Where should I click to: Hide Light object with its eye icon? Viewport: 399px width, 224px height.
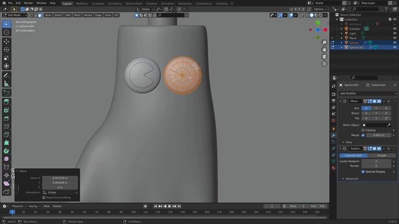coord(395,34)
